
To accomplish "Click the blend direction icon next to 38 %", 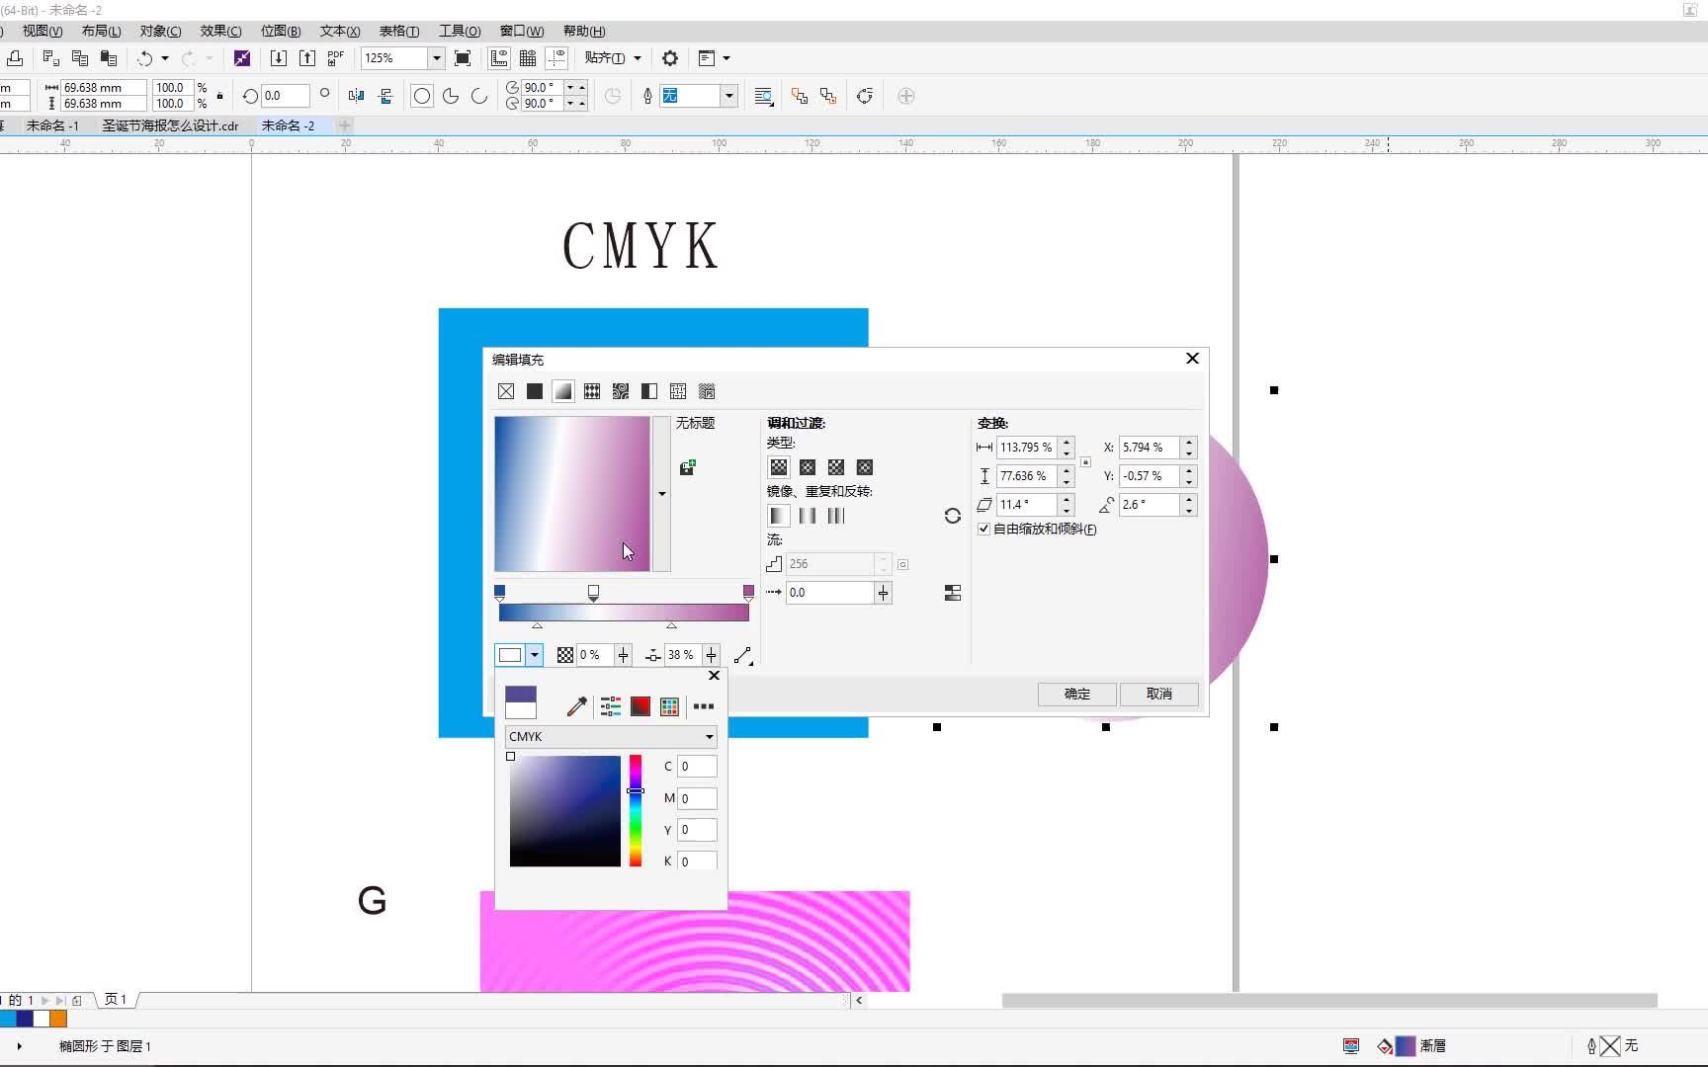I will point(743,655).
